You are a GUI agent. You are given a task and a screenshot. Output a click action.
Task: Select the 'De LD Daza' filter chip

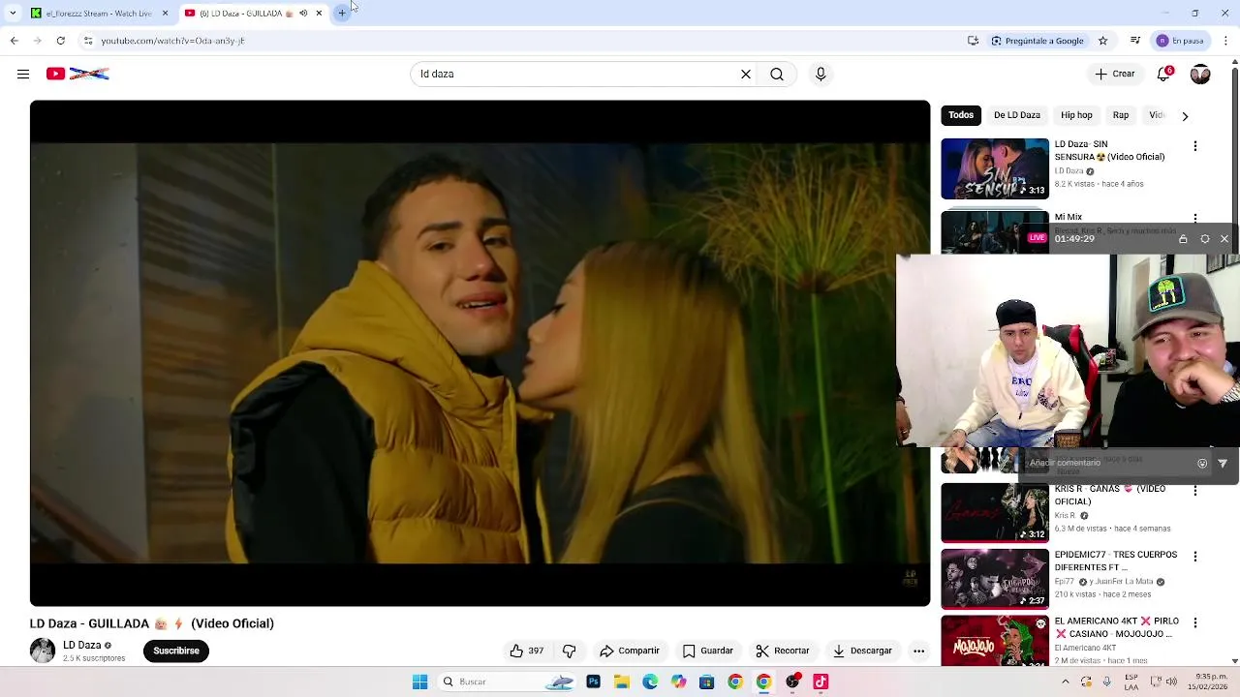(x=1017, y=115)
